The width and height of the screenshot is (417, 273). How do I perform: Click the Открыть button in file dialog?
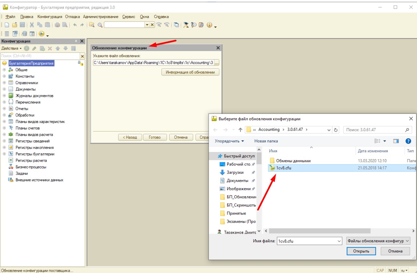(x=361, y=251)
